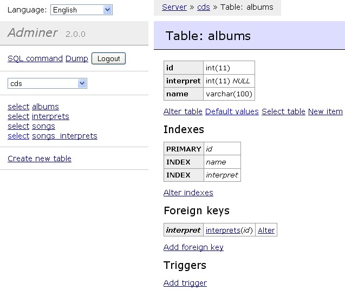Screen dimensions: 345x290
Task: Follow the interprets foreign key target link
Action: coord(223,230)
